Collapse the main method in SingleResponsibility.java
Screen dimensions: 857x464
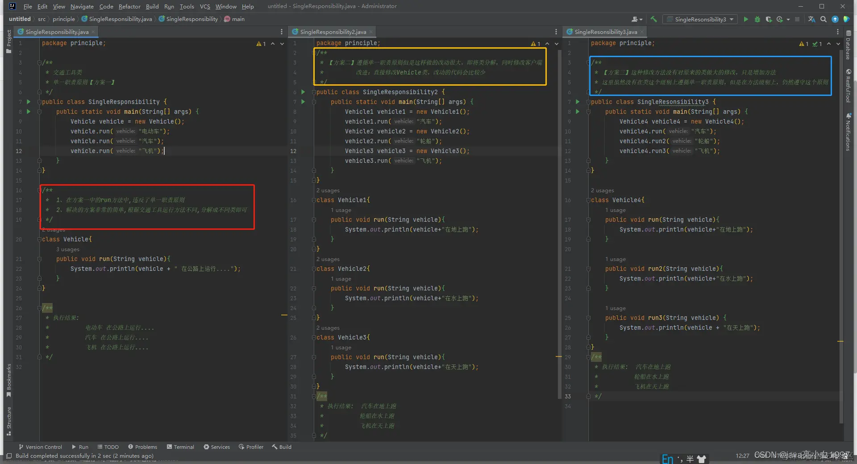[x=39, y=112]
